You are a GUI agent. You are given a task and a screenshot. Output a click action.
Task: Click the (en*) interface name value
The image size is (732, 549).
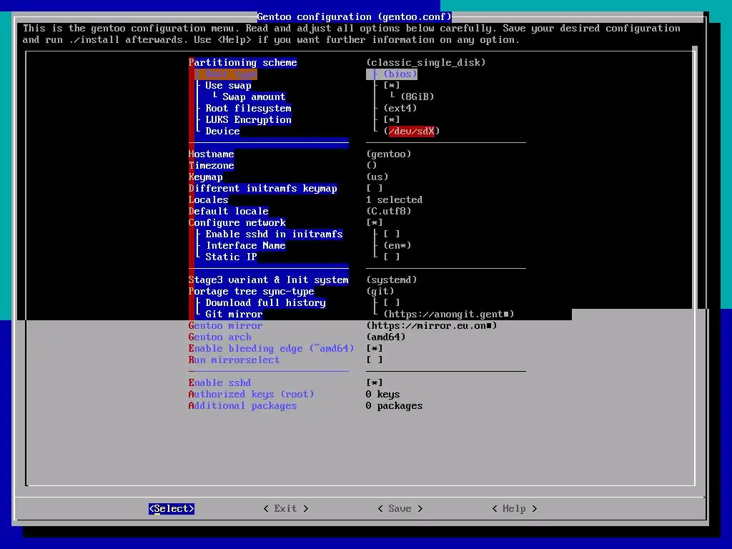[397, 246]
